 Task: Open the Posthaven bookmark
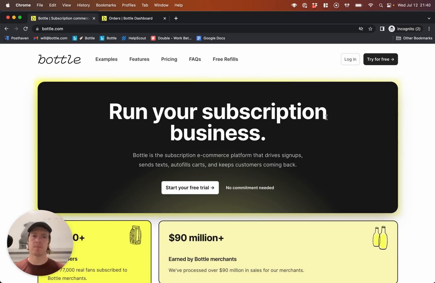tap(16, 38)
